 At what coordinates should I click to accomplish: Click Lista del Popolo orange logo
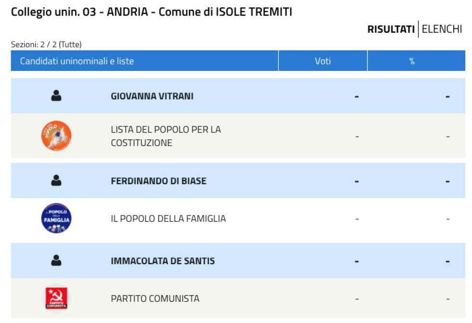(56, 136)
